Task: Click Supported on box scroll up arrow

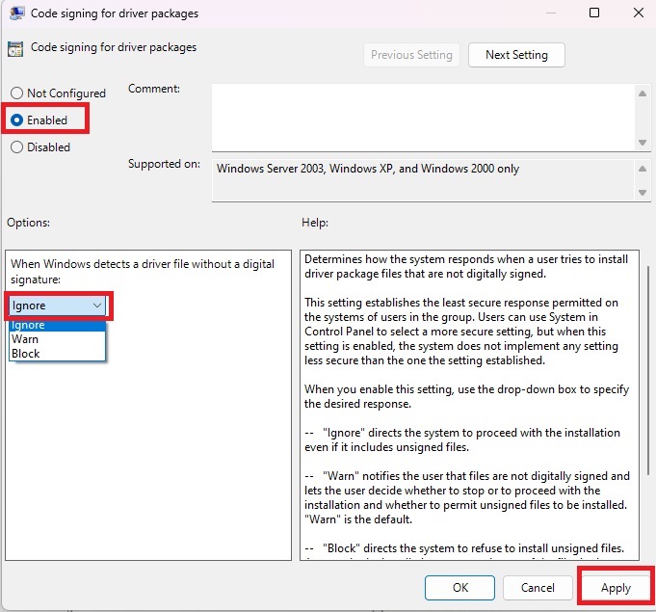Action: 643,169
